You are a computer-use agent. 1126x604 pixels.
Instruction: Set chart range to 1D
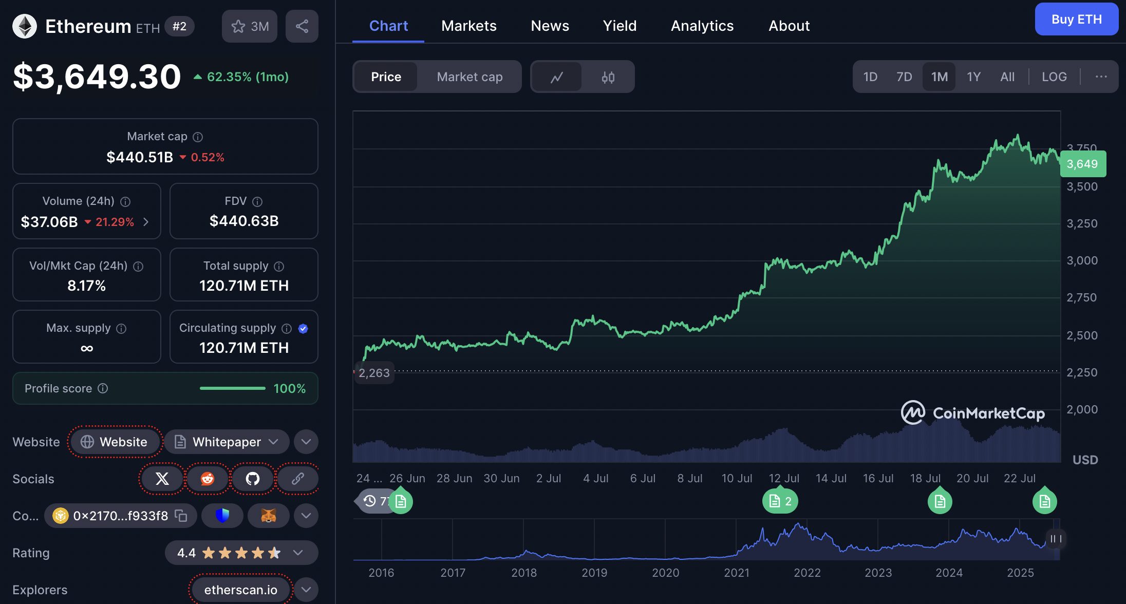click(870, 77)
